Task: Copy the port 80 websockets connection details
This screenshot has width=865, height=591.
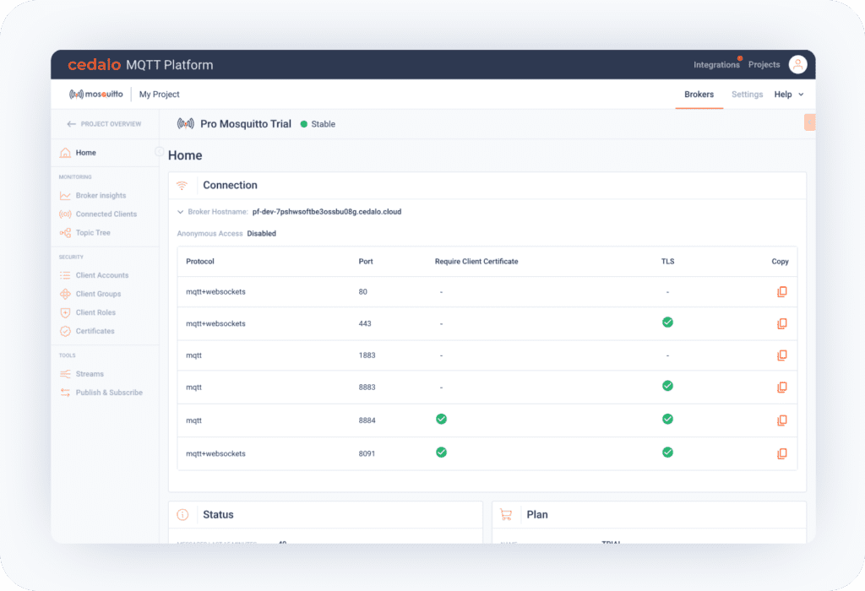Action: (781, 291)
